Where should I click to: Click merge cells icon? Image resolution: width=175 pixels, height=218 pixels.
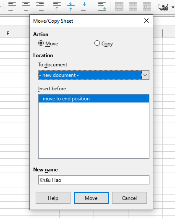coord(133,6)
